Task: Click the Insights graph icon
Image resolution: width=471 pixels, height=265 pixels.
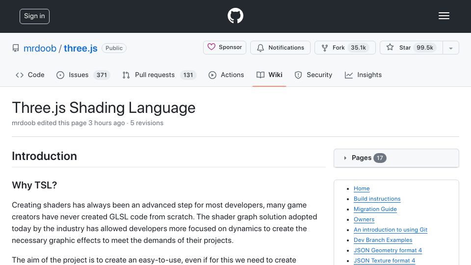Action: (349, 75)
